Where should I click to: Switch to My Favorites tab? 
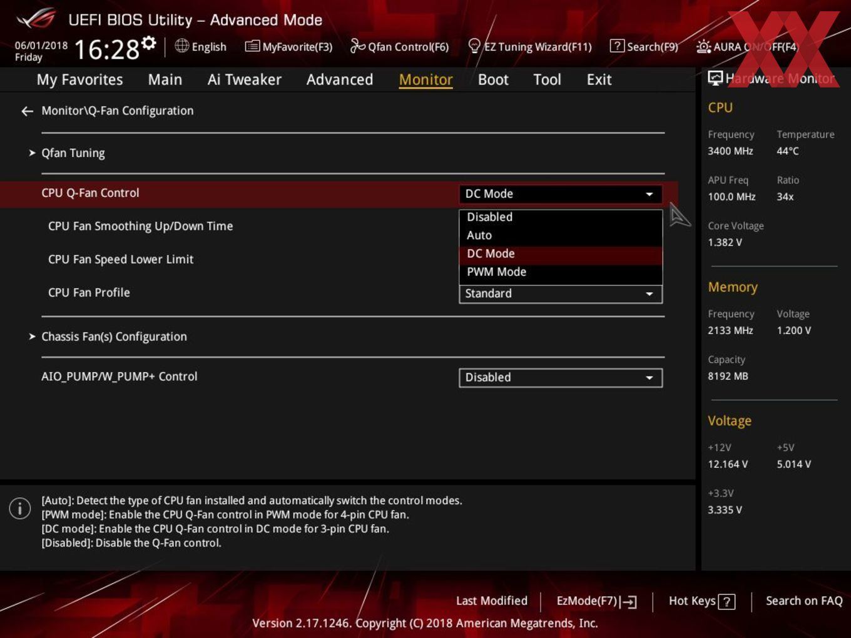point(79,79)
